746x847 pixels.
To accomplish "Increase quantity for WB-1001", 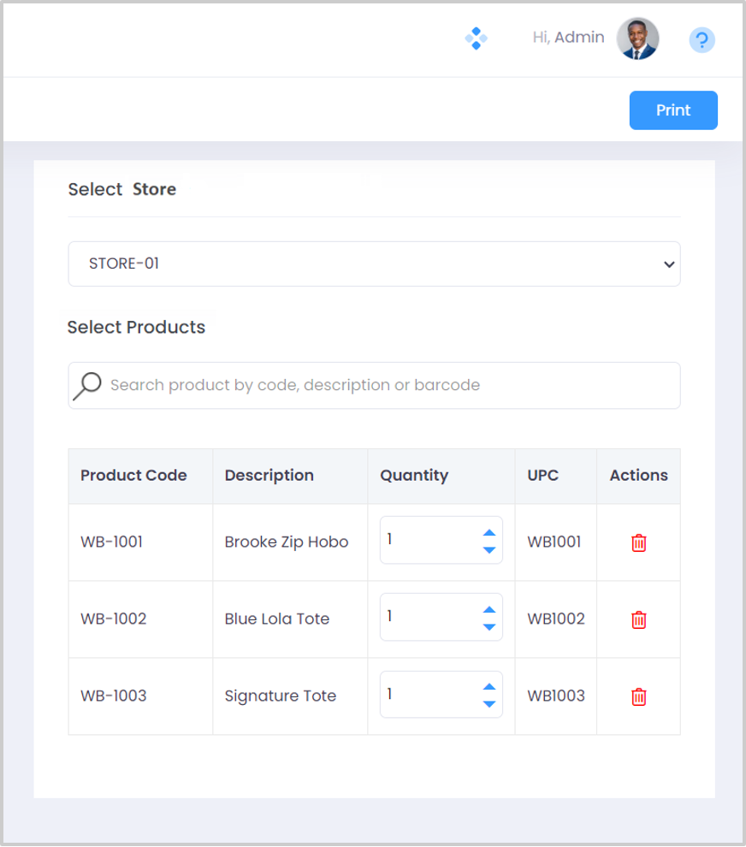I will pos(489,532).
